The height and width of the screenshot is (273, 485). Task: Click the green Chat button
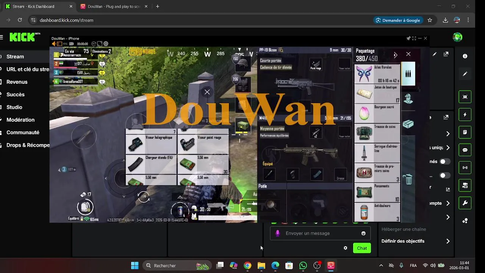362,248
